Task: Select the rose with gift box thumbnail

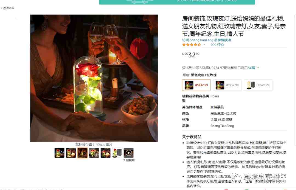Action: tap(117, 153)
